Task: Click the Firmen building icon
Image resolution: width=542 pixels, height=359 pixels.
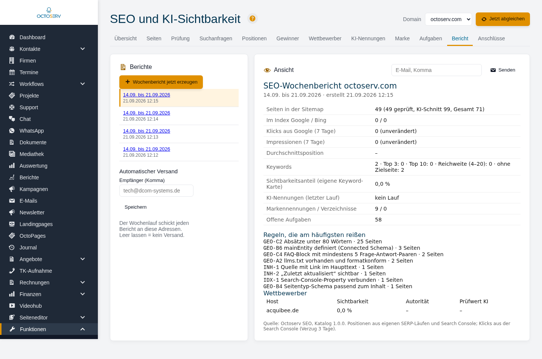Action: pos(12,61)
